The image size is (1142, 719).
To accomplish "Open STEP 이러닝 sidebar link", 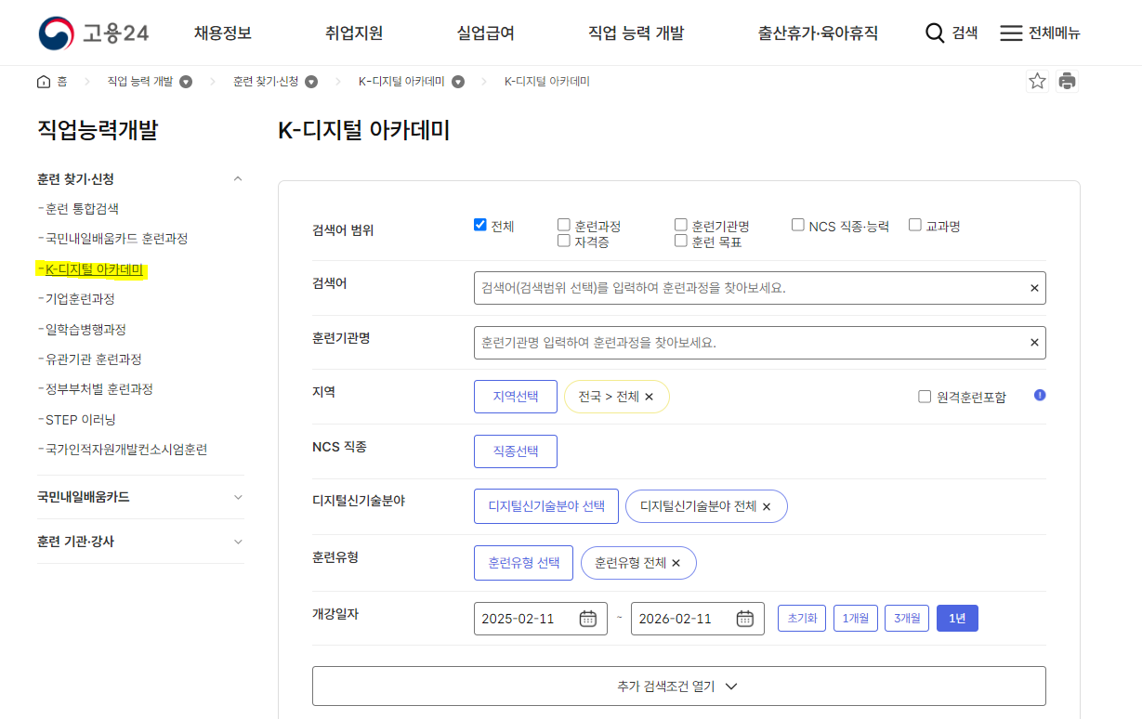I will click(80, 420).
